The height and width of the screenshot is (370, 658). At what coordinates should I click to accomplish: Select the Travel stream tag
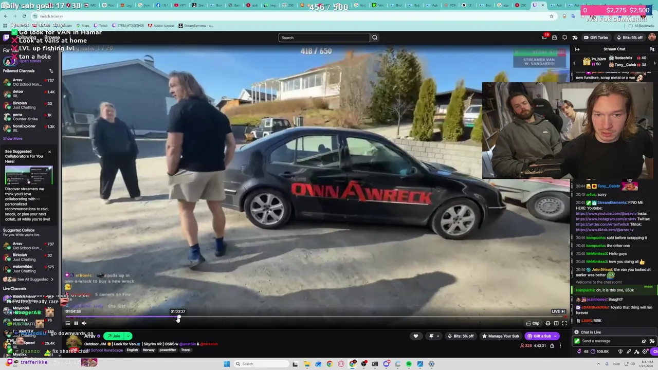pyautogui.click(x=186, y=350)
